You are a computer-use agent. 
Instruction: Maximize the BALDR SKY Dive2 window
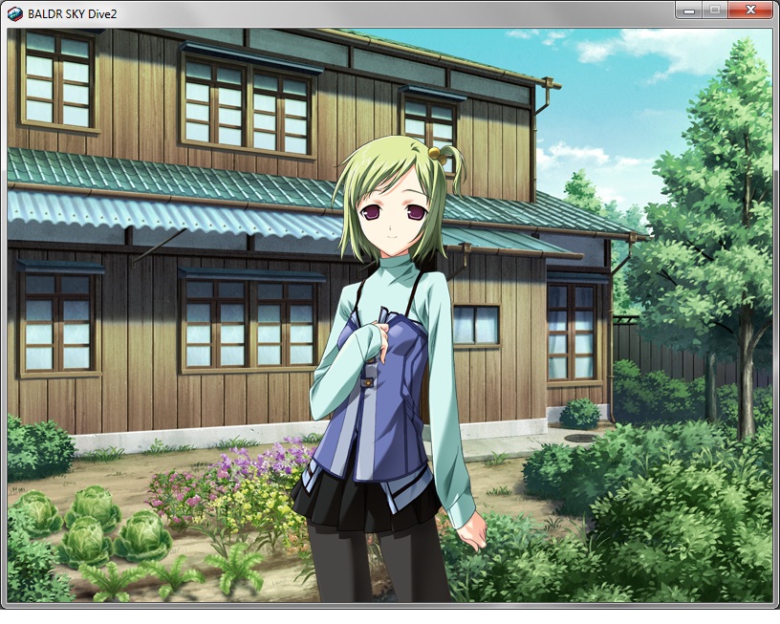tap(715, 10)
